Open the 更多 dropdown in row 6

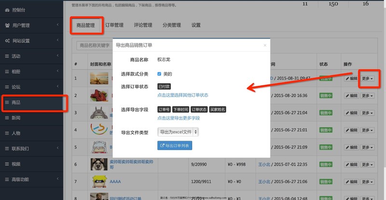click(x=367, y=164)
